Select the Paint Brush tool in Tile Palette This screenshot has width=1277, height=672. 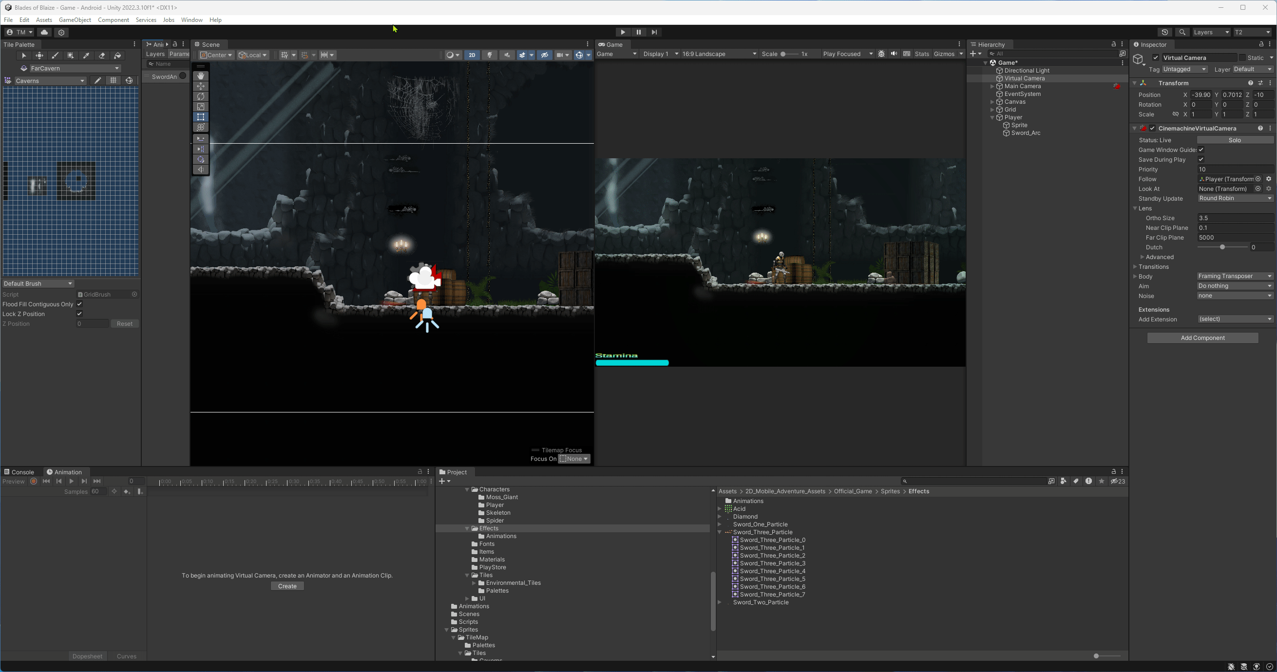tap(56, 56)
